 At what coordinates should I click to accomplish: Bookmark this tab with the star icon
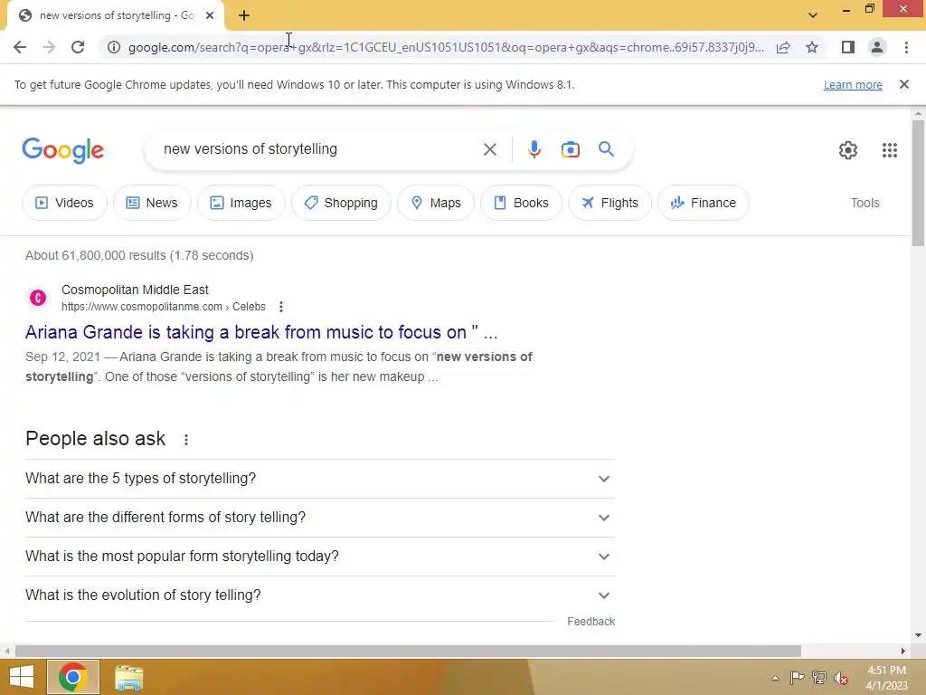[812, 47]
